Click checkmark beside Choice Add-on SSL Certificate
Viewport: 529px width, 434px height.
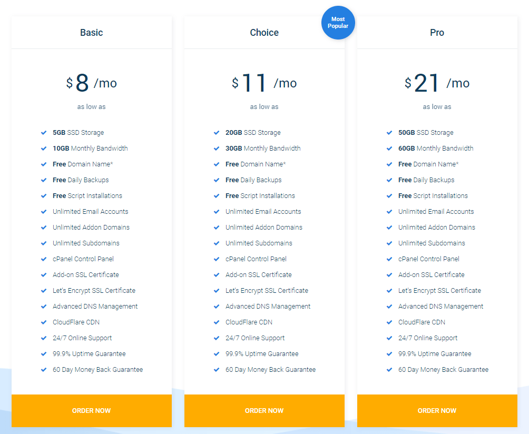coord(217,275)
